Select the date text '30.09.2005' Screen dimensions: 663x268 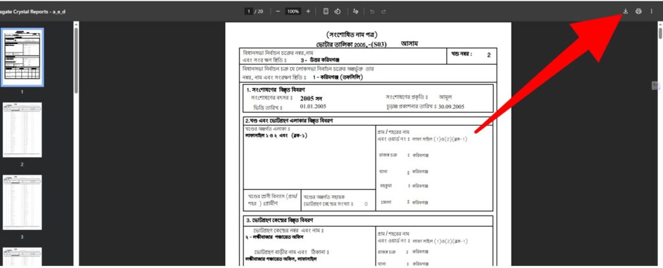(x=451, y=107)
